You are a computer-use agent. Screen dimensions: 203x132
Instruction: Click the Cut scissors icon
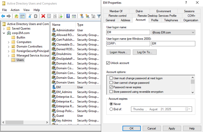click(30, 16)
